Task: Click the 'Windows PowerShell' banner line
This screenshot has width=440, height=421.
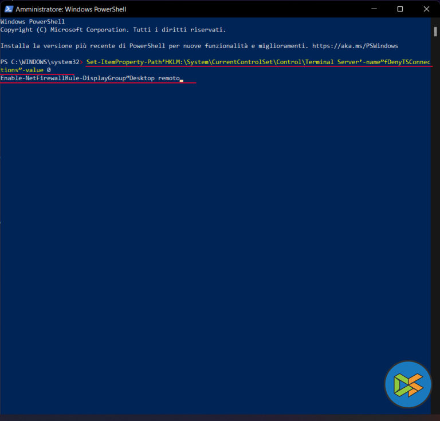Action: pos(33,22)
